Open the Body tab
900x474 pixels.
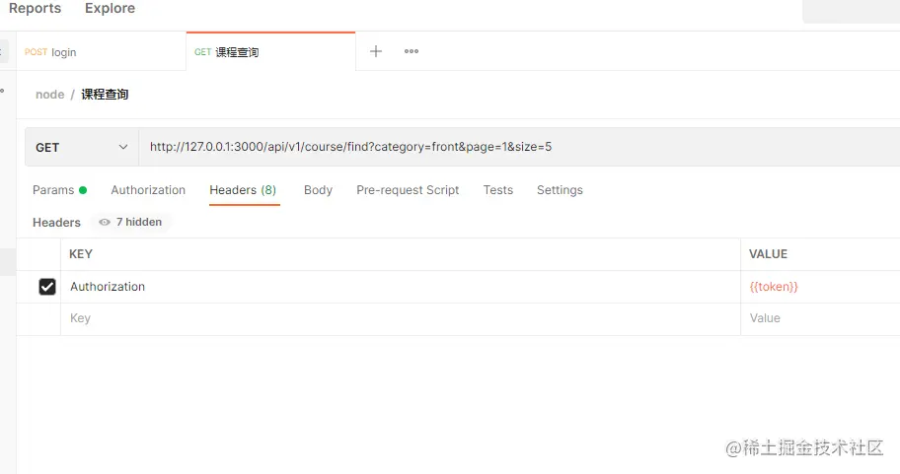coord(318,190)
